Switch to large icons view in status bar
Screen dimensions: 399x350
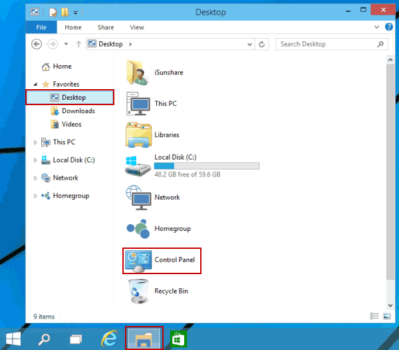click(x=387, y=316)
